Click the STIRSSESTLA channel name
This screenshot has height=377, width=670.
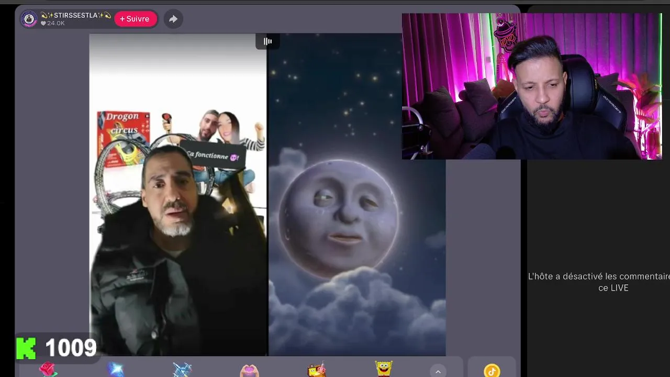click(76, 15)
